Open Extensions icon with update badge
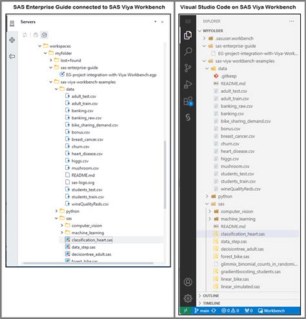 188,101
